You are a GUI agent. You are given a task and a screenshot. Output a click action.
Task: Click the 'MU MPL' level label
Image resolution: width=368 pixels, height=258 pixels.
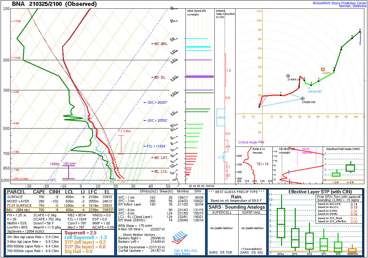click(x=161, y=44)
